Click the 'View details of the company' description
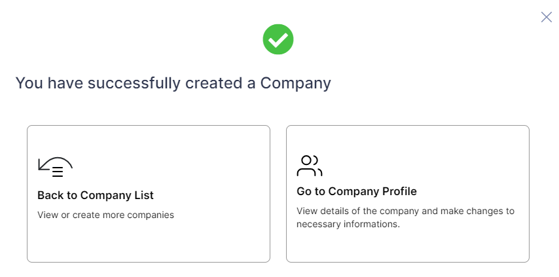559x277 pixels. [x=405, y=211]
